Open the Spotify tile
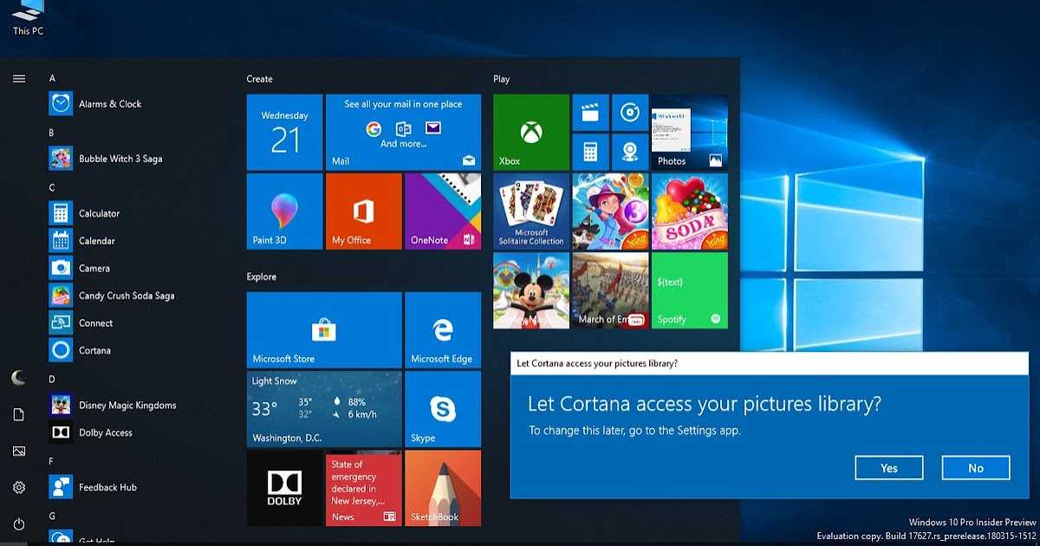1040x546 pixels. pos(690,290)
